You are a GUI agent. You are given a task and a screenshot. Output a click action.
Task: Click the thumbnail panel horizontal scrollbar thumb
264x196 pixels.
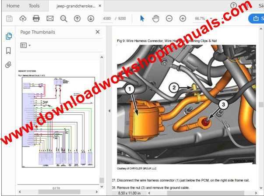[59, 192]
